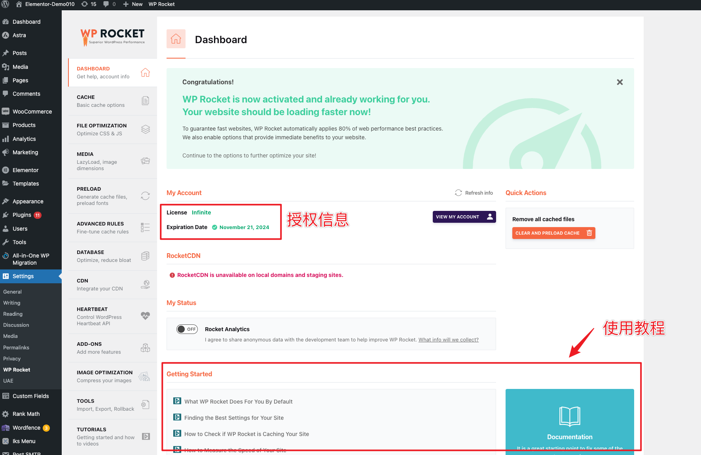
Task: Switch to DATABASE tab
Action: [x=112, y=256]
